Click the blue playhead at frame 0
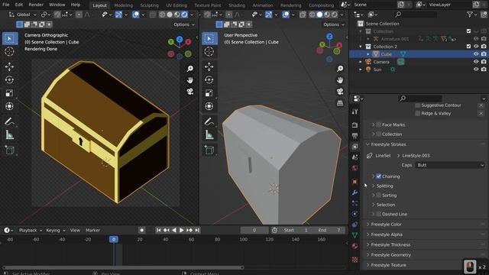 (x=114, y=239)
